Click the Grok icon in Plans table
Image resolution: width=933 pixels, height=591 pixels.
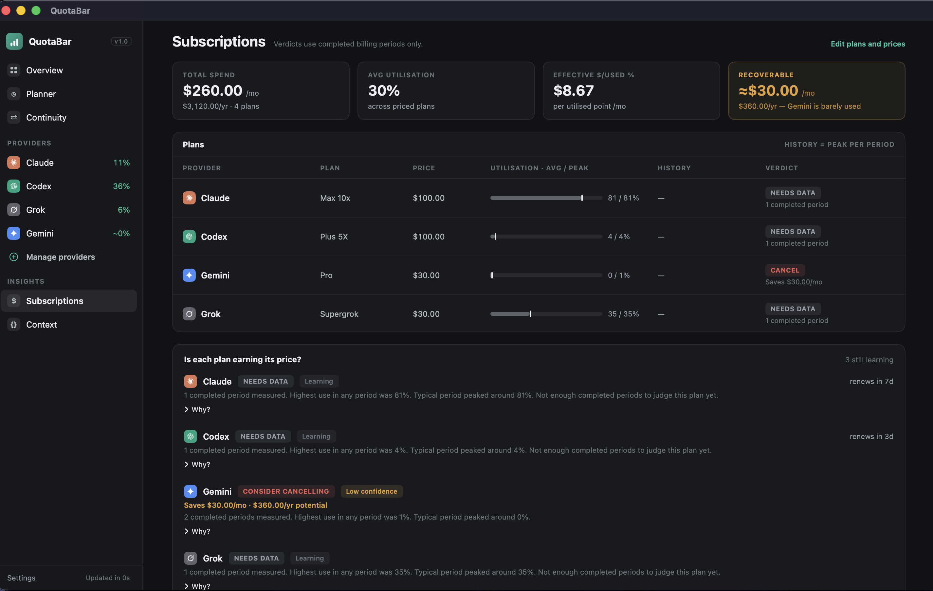click(x=189, y=314)
